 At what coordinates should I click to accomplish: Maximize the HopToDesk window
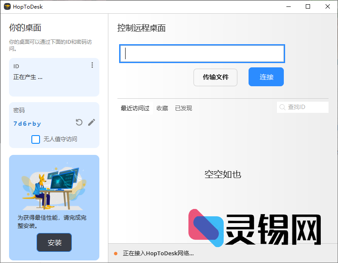308,7
